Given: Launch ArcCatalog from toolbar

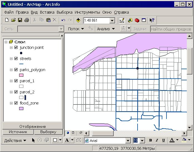Looking at the screenshot, I should (130, 20).
